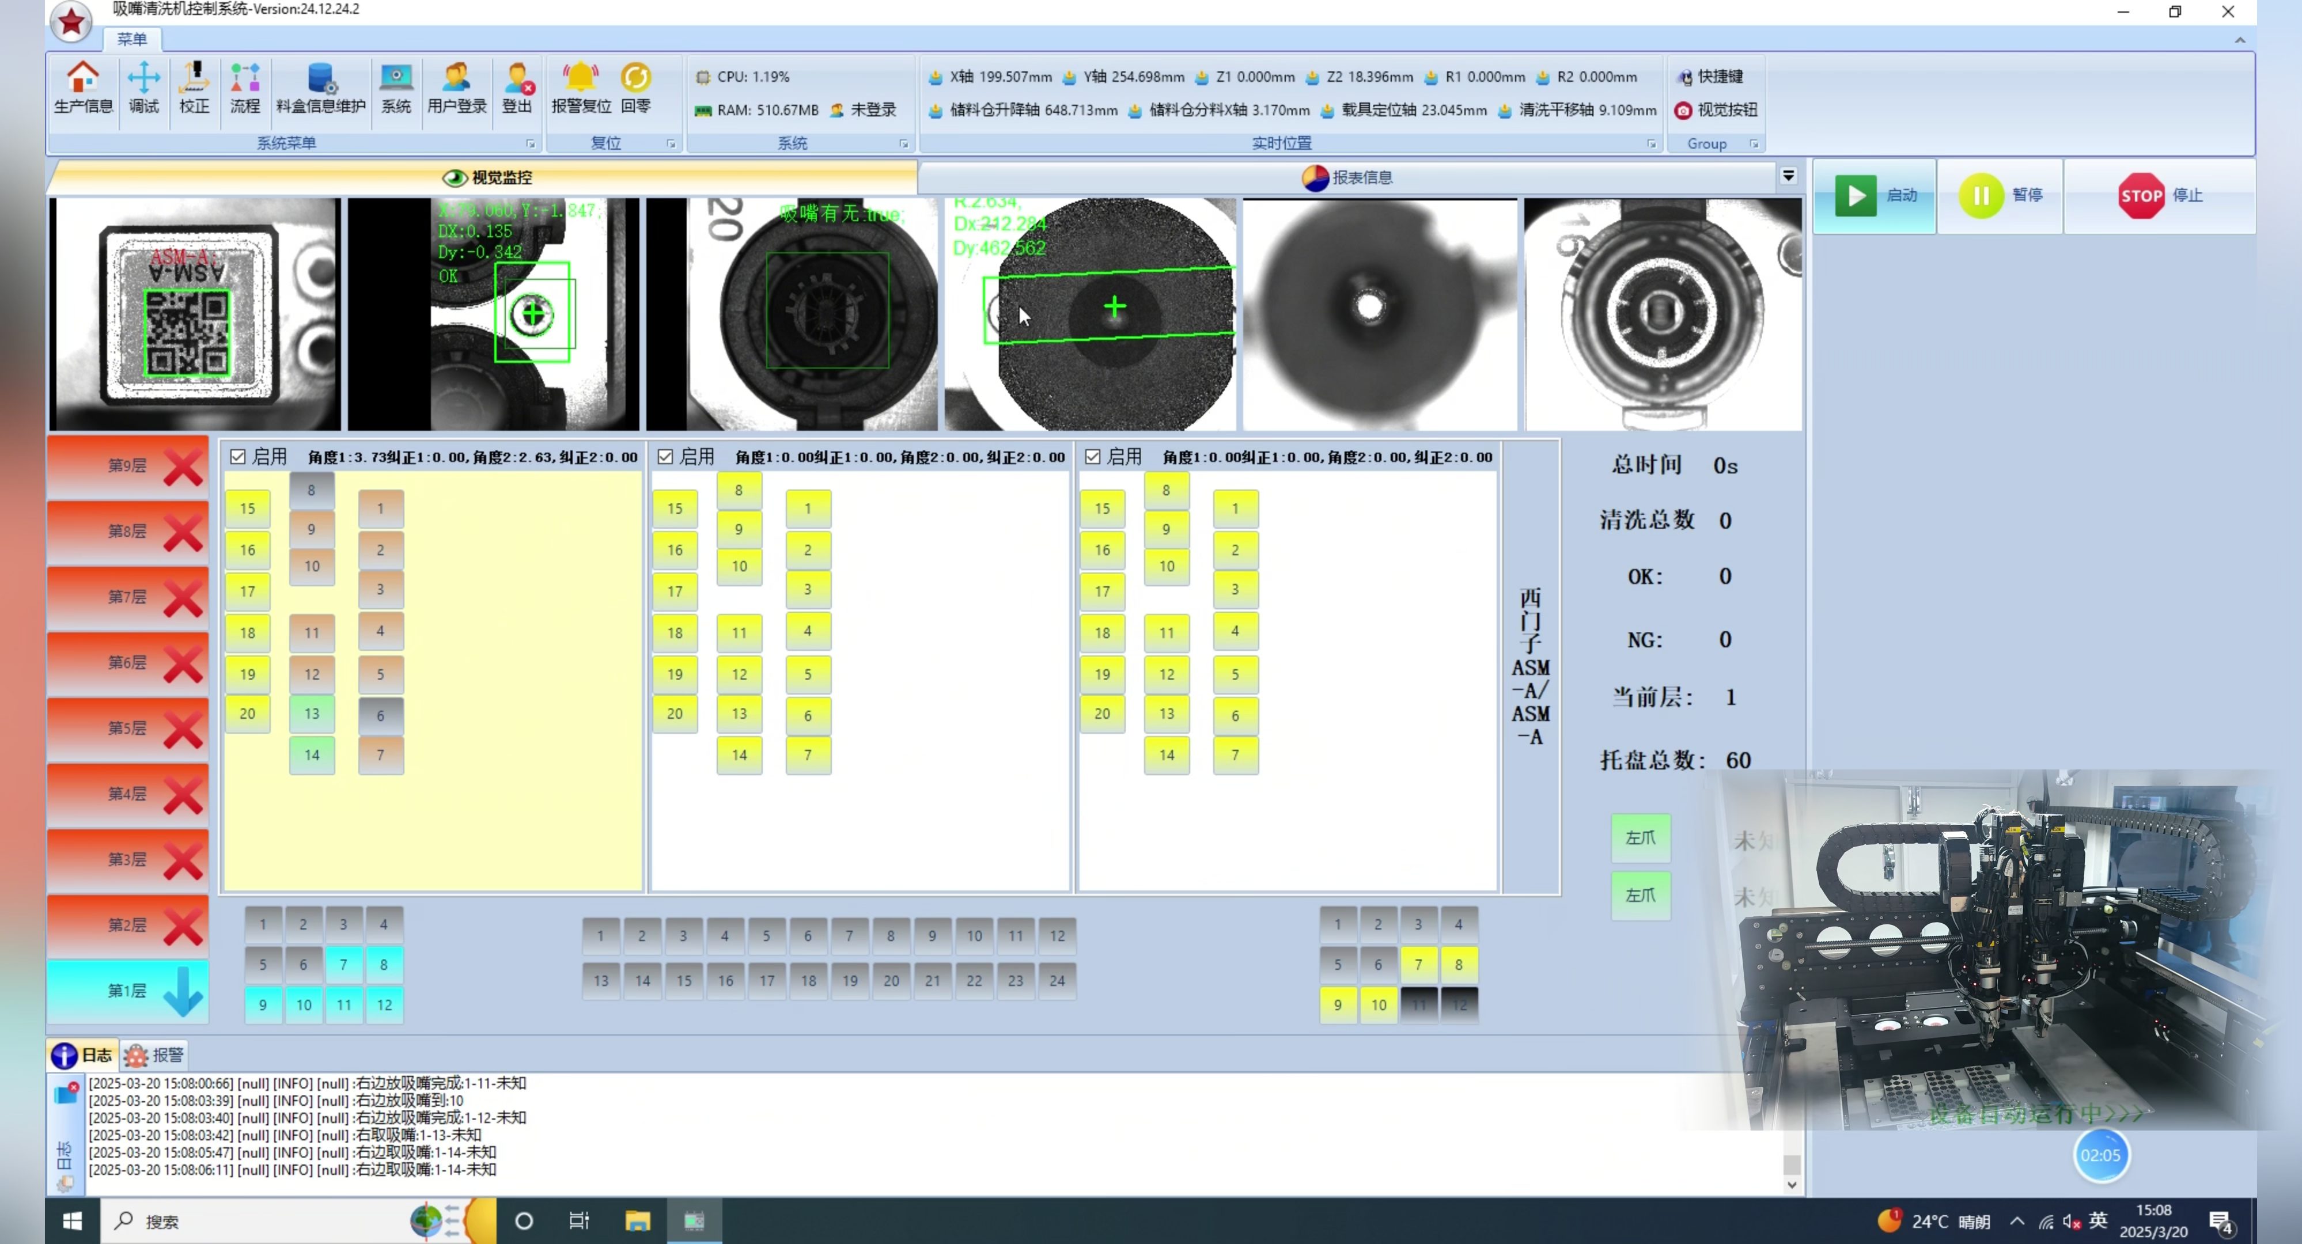The width and height of the screenshot is (2302, 1244).
Task: Open the 校正 calibration tool
Action: tap(194, 88)
